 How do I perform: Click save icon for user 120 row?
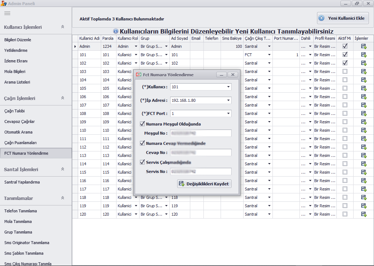point(363,214)
